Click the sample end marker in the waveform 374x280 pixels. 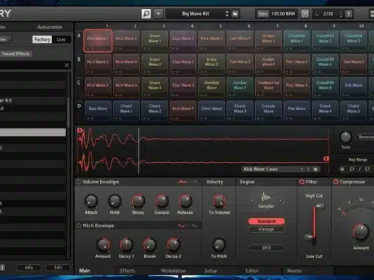327,159
